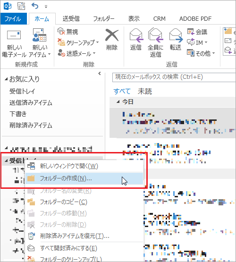Viewport: 236px width, 262px height.
Task: Collapse the folder pane with chevron arrow
Action: click(x=100, y=74)
